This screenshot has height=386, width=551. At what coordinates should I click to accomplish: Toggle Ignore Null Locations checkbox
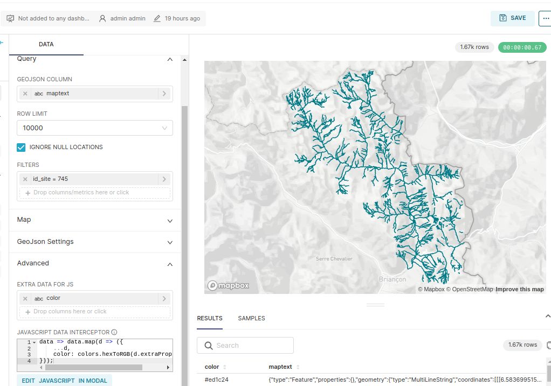pyautogui.click(x=21, y=148)
